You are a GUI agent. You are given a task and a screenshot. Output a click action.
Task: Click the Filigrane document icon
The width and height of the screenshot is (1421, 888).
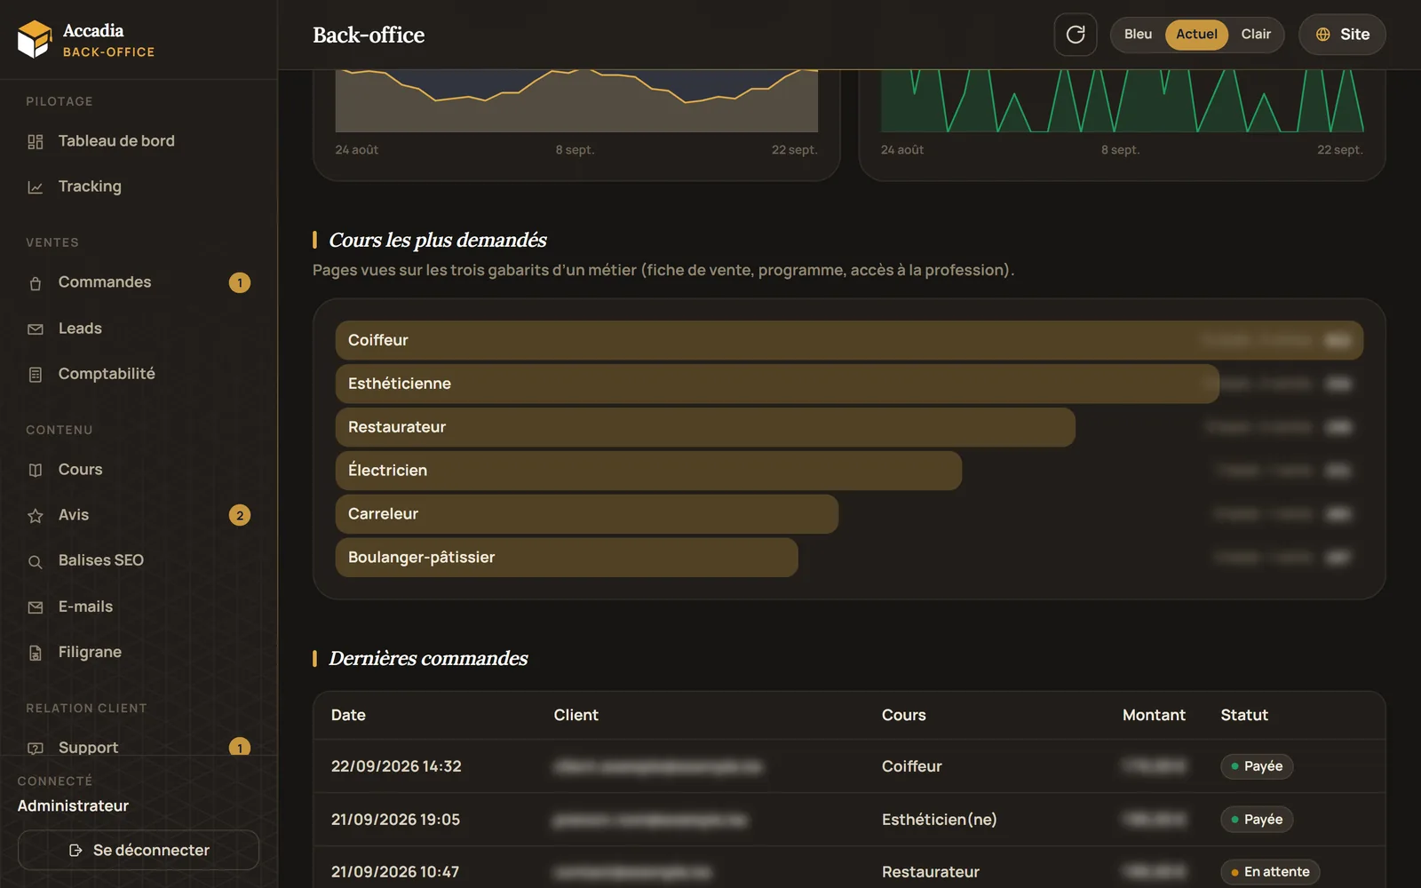point(36,653)
